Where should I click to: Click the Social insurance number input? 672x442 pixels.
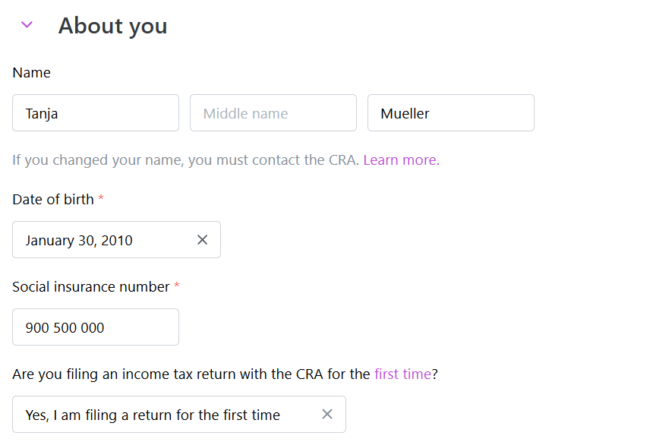(x=96, y=327)
